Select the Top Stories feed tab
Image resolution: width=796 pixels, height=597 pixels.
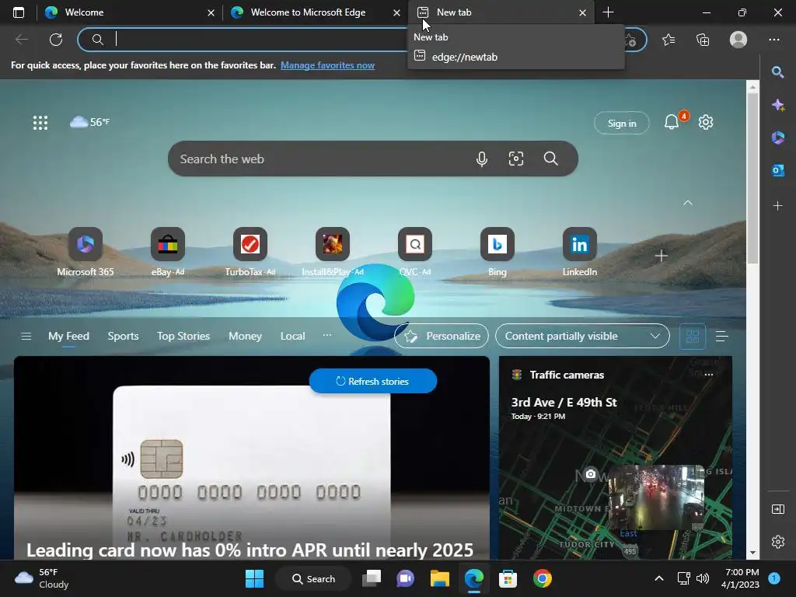pyautogui.click(x=183, y=336)
